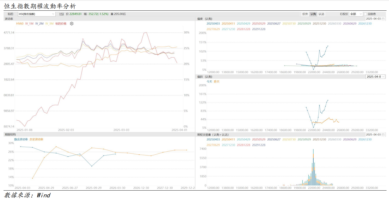389x201 pixels.
Task: Toggle 20291228 expiry in 偏度 legend
Action: pyautogui.click(x=259, y=29)
